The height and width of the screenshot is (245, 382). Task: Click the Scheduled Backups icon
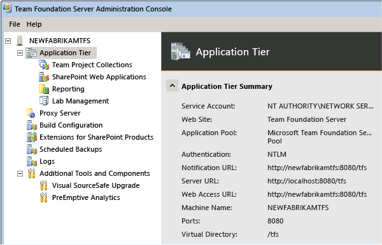32,149
